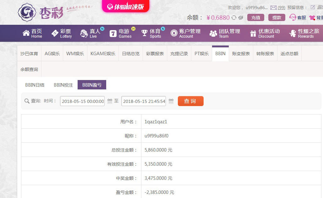Open the 真人 Live menu

[90, 33]
